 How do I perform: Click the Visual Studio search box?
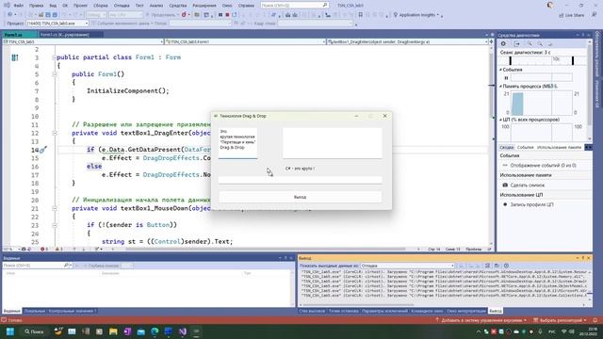coord(294,5)
